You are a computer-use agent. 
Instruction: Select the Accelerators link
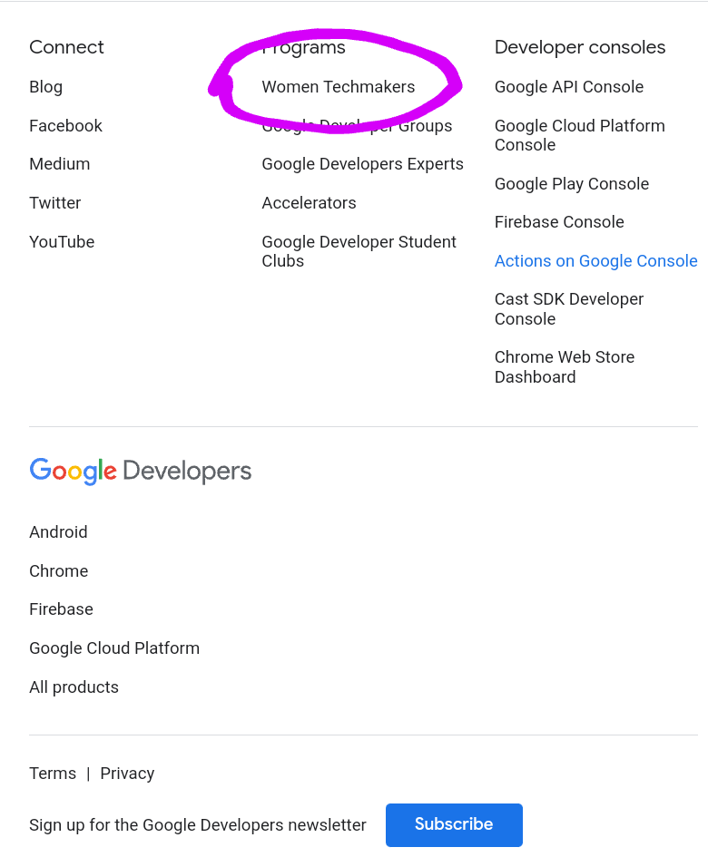(310, 203)
